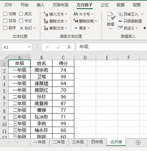
Task: Expand the 删除空格 dropdown arrow
Action: [x=96, y=21]
